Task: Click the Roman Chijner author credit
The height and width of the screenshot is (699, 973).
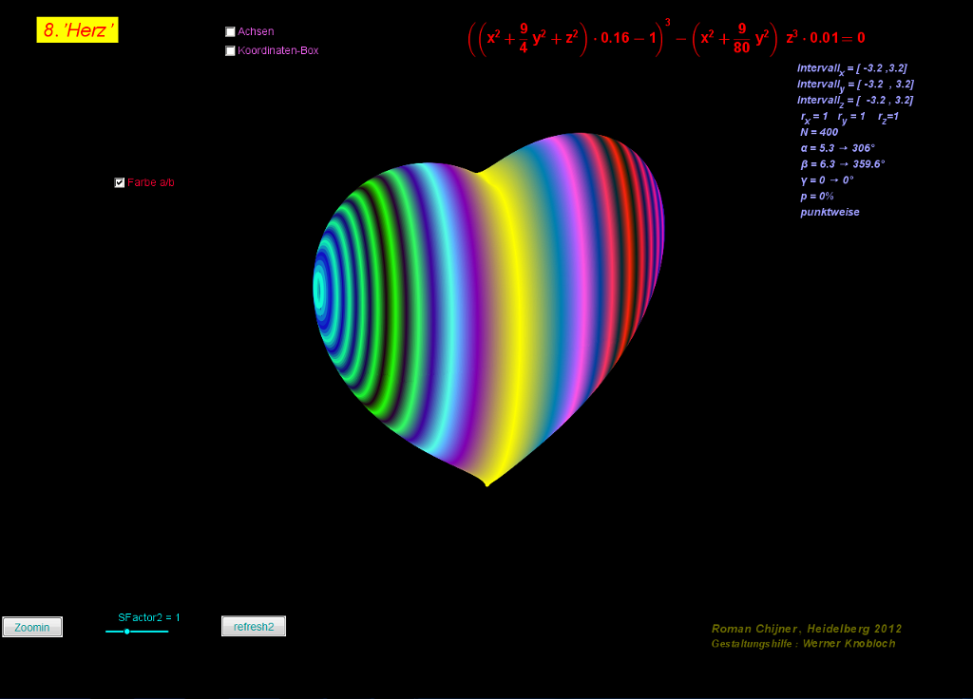Action: point(806,629)
